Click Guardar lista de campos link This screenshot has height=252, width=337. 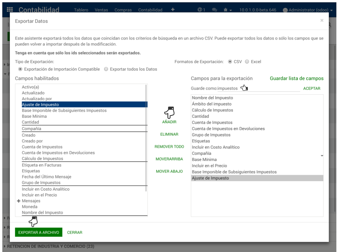point(296,79)
